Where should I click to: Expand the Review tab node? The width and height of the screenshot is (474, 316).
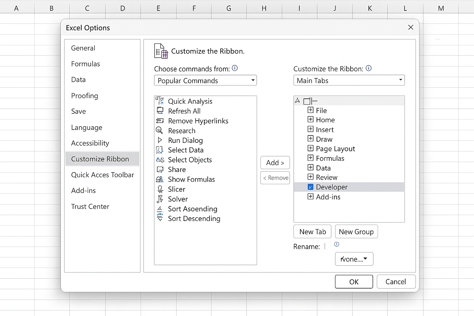coord(310,177)
